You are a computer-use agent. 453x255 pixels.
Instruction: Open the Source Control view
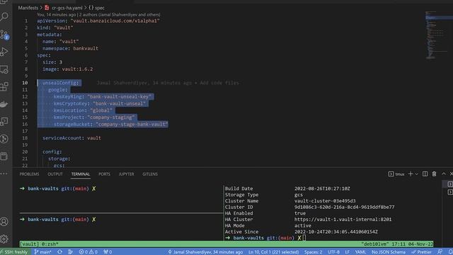(5, 35)
